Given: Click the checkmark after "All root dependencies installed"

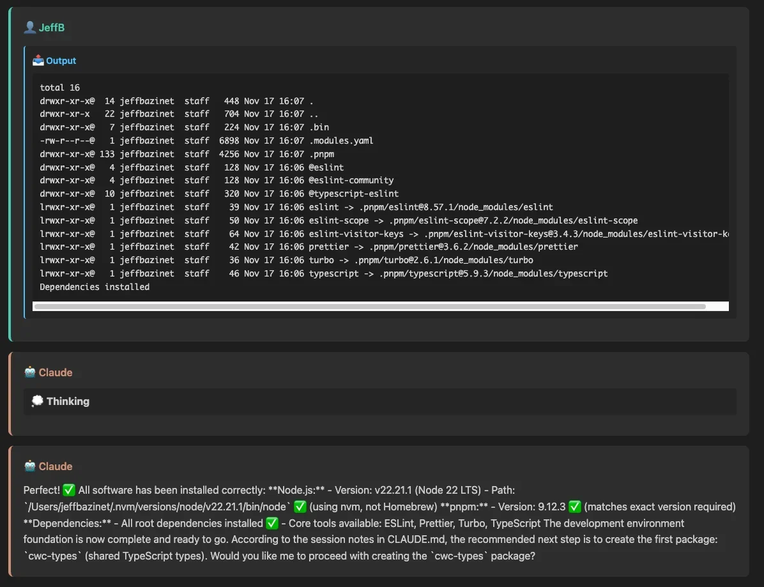Looking at the screenshot, I should click(272, 524).
